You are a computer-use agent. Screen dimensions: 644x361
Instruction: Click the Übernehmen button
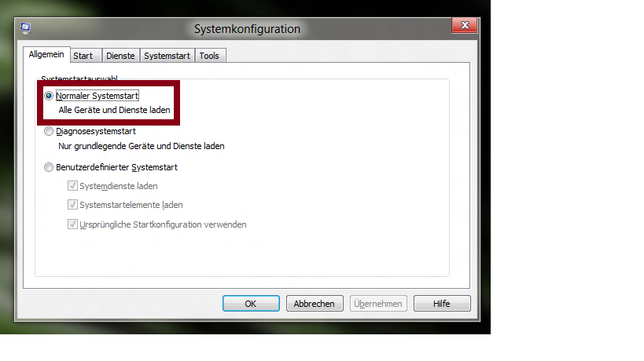(378, 304)
